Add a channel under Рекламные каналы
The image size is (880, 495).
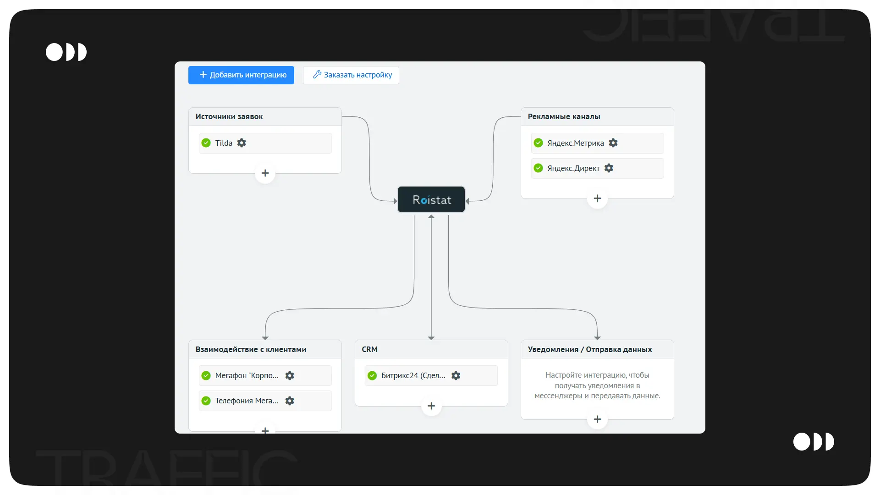[597, 198]
